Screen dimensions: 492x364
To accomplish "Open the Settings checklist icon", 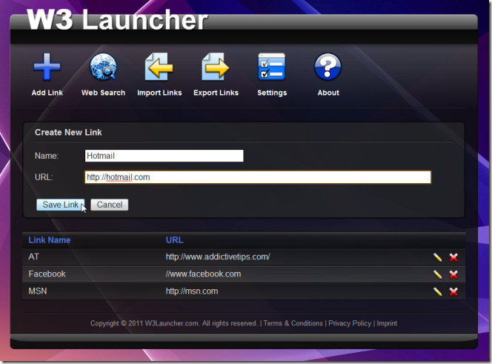I will [272, 67].
